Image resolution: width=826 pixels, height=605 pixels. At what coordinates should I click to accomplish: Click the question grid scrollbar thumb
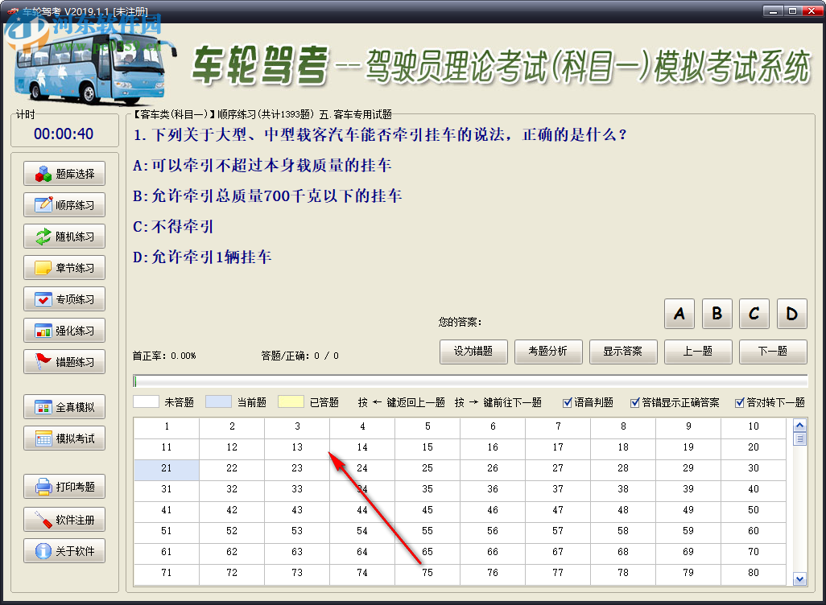(799, 438)
